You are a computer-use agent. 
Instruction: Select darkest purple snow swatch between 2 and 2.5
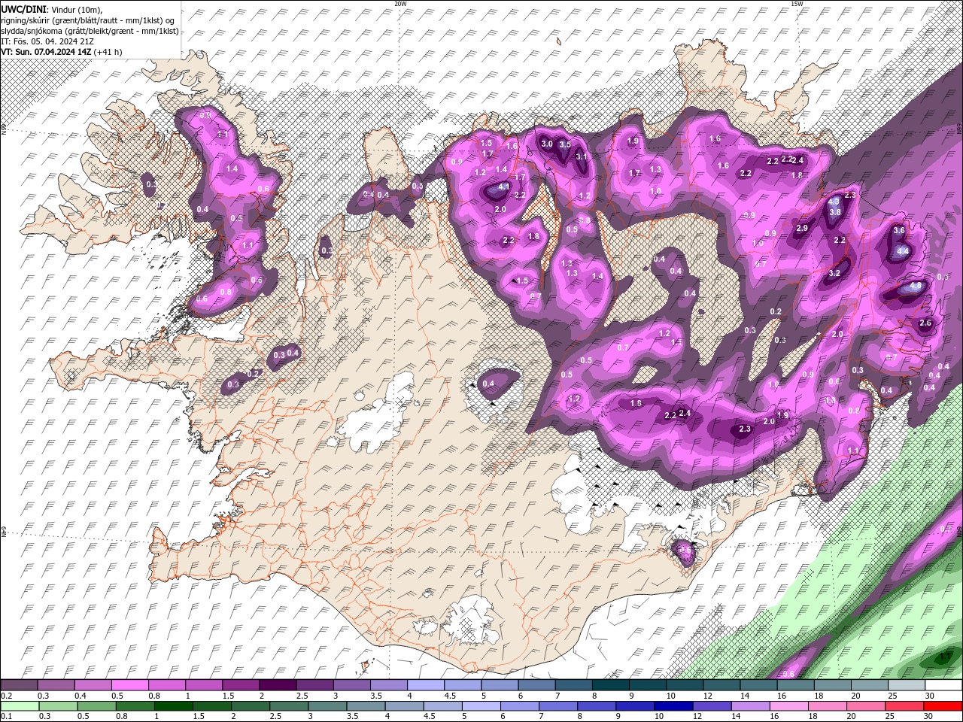pos(278,685)
